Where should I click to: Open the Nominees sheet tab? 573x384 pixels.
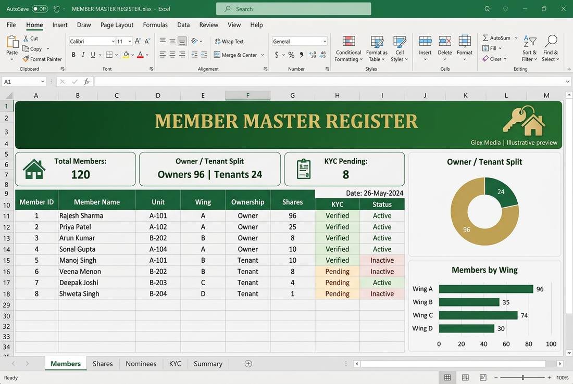pyautogui.click(x=141, y=364)
